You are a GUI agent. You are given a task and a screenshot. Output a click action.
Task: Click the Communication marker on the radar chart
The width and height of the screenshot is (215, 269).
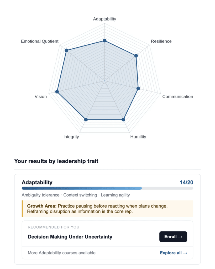click(138, 89)
